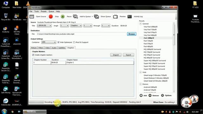This screenshot has width=203, height=114.
Task: Select the VideoScribe desktop icon
Action: tap(6, 102)
